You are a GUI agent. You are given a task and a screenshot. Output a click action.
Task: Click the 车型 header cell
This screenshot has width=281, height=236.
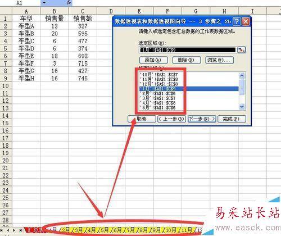click(x=26, y=19)
